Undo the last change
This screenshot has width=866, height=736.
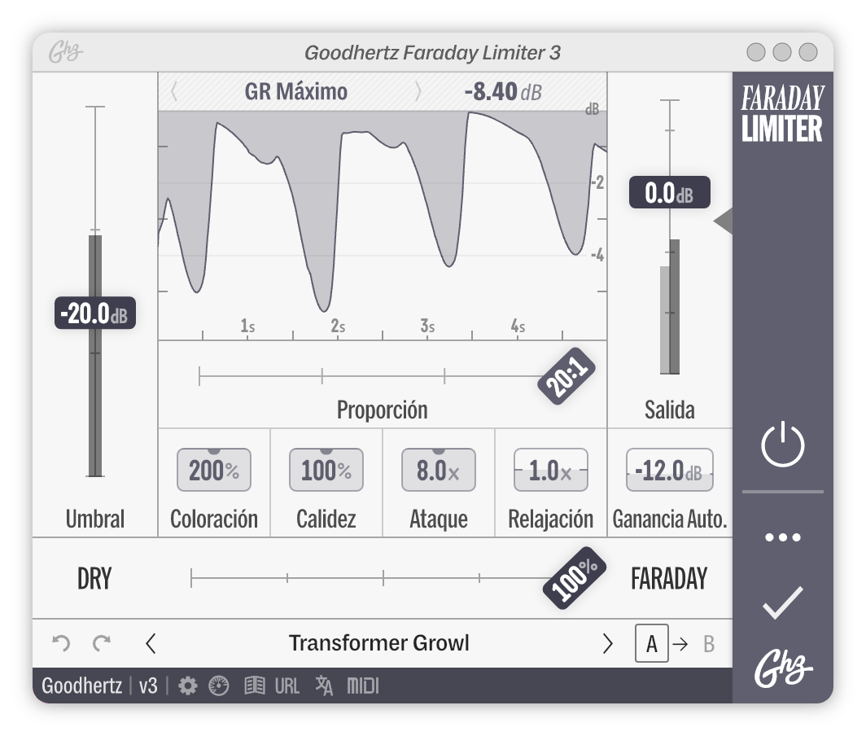(x=61, y=643)
